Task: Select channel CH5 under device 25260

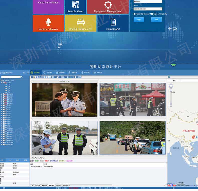Action: click(x=9, y=92)
